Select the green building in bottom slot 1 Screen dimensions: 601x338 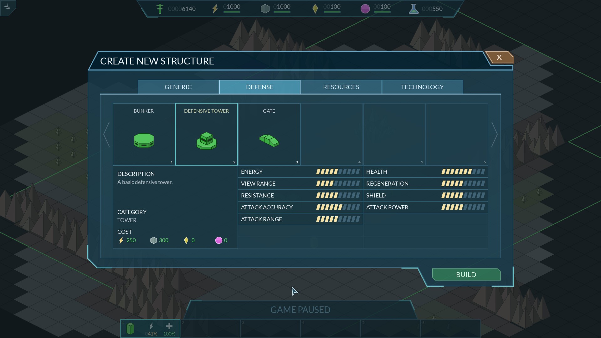coord(130,329)
